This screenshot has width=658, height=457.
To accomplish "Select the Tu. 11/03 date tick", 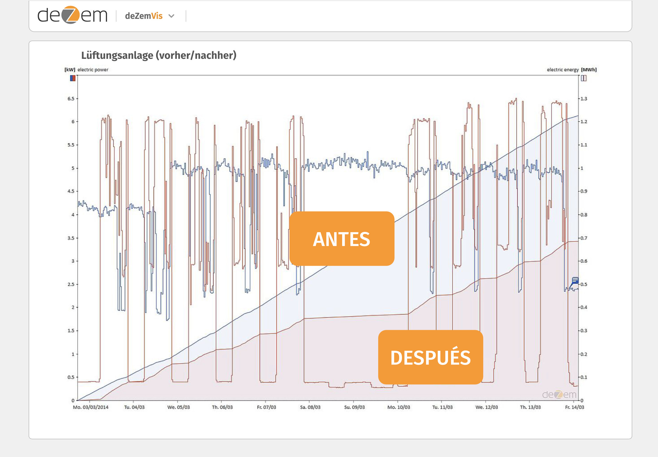I will pos(442,407).
